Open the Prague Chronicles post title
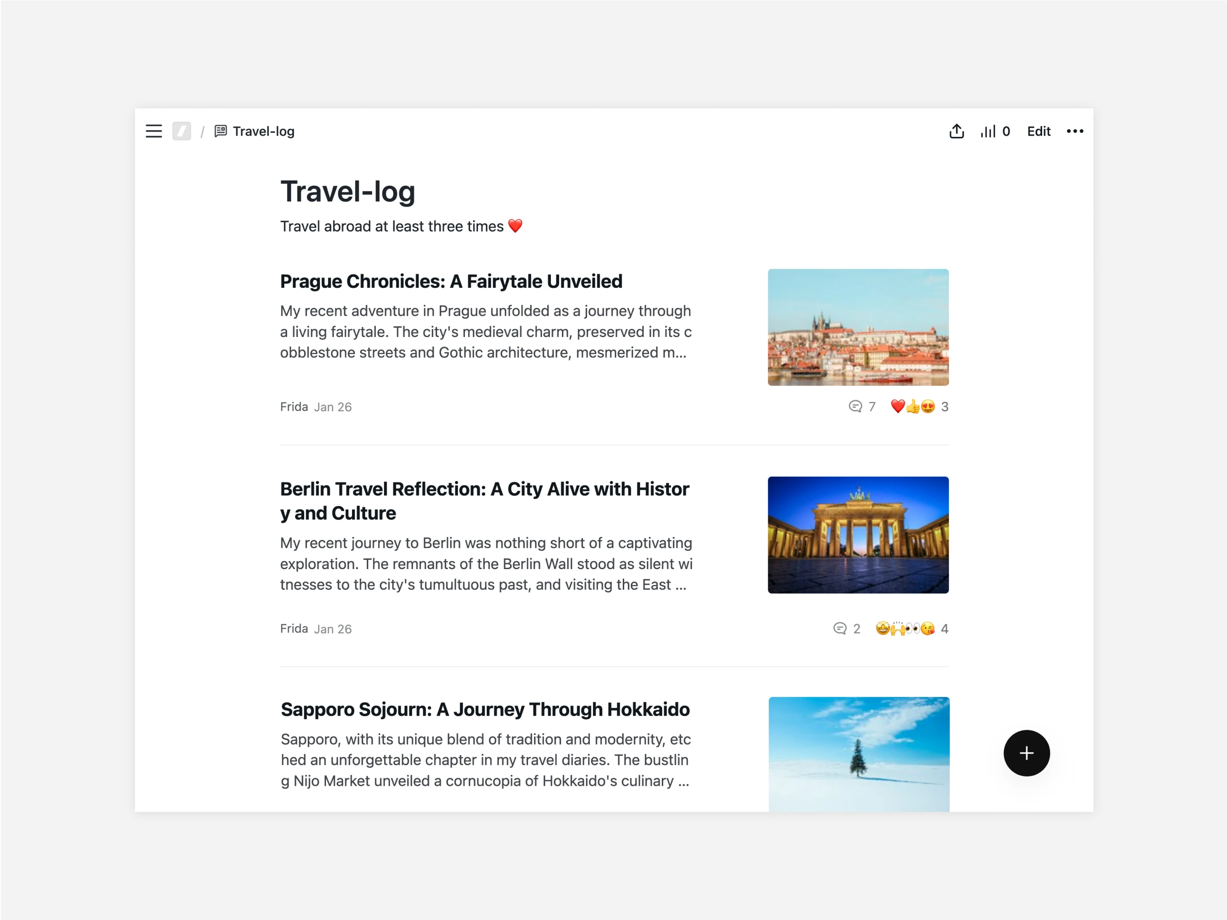Viewport: 1227px width, 920px height. [451, 281]
